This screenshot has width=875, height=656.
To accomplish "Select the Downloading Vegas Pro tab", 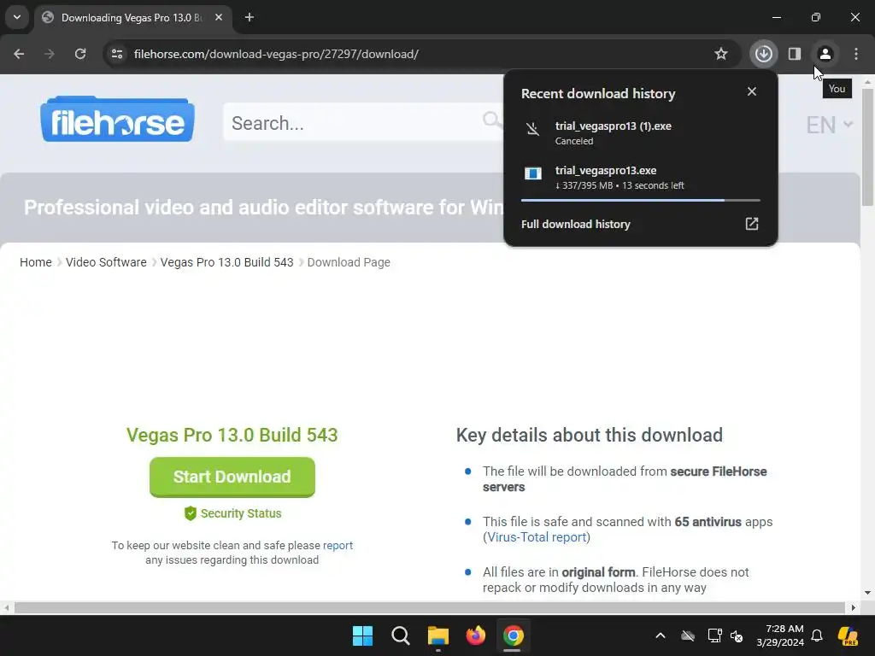I will point(132,18).
